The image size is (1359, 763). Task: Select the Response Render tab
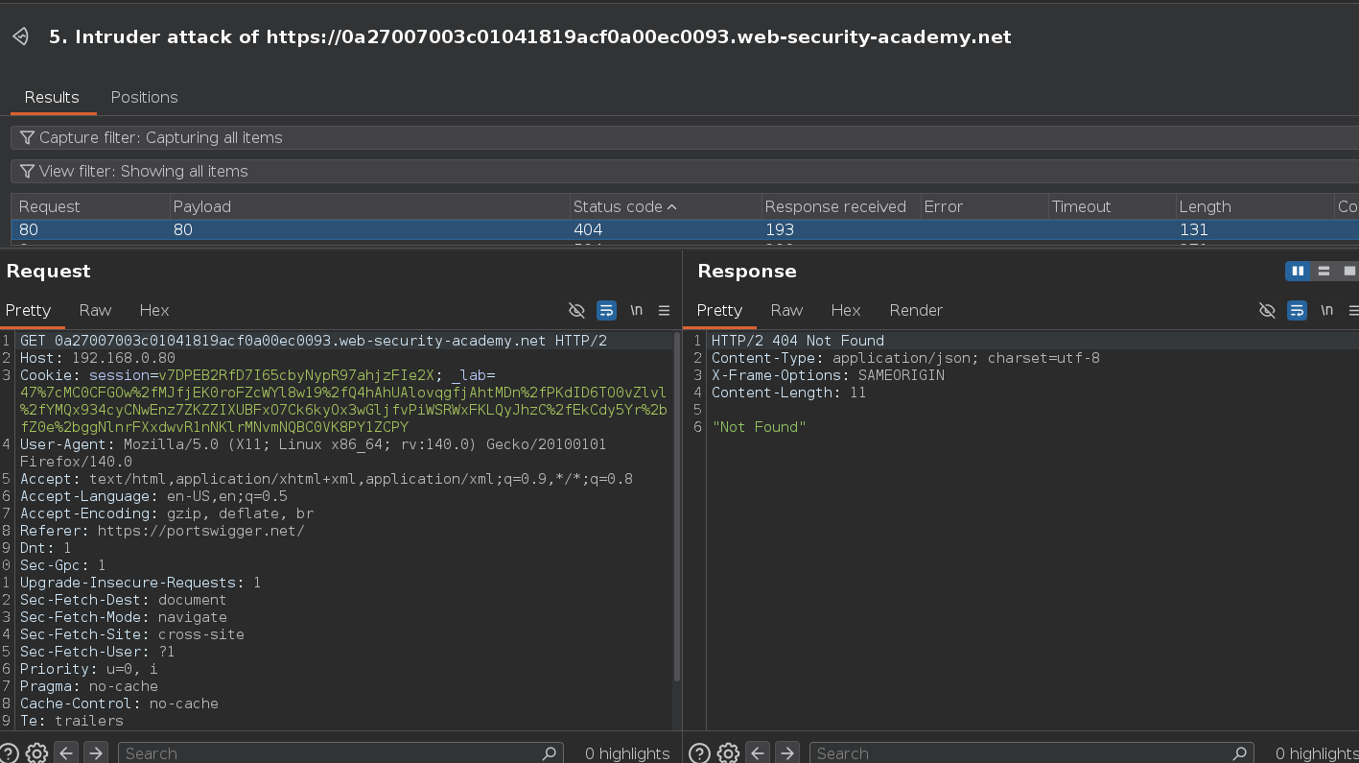coord(916,310)
